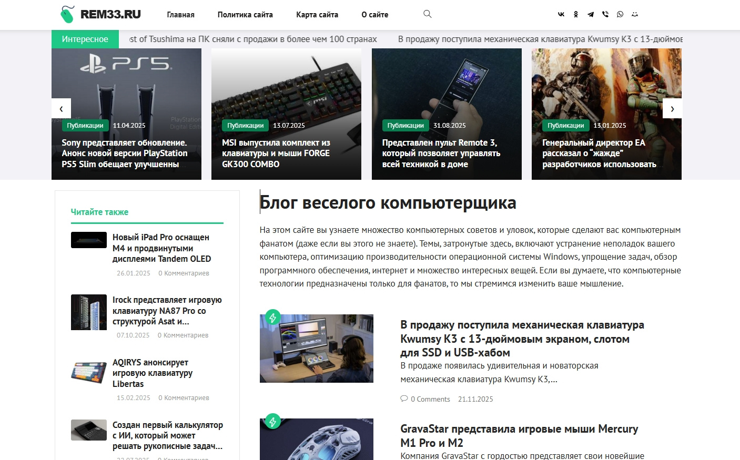Open MSI FORGE GK300 COMBO slide title
The image size is (740, 460).
click(276, 154)
